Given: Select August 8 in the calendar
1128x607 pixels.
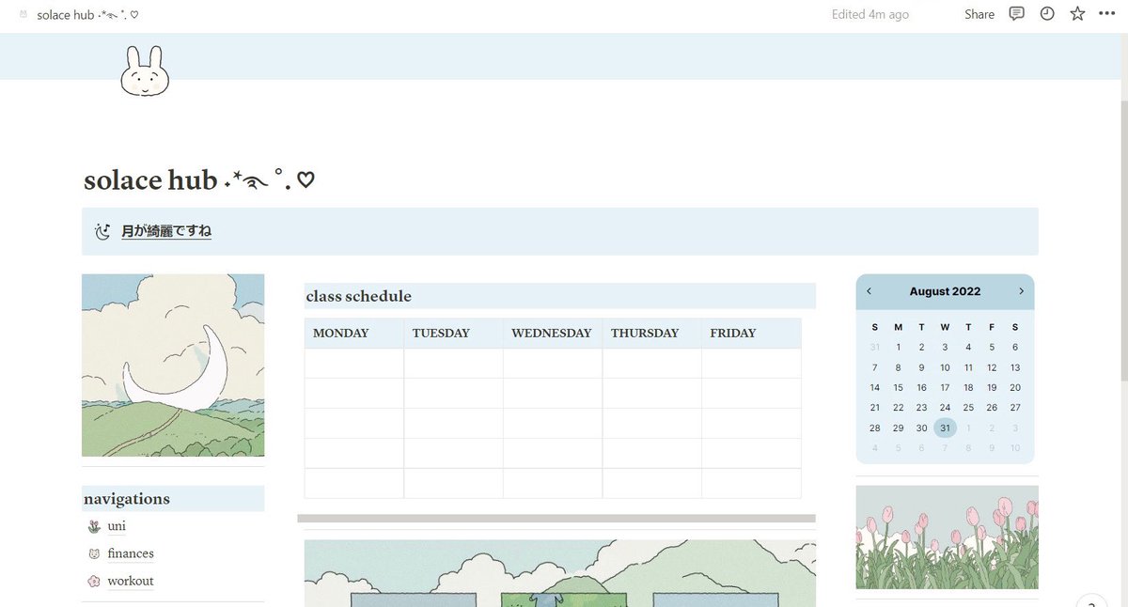Looking at the screenshot, I should pos(898,367).
